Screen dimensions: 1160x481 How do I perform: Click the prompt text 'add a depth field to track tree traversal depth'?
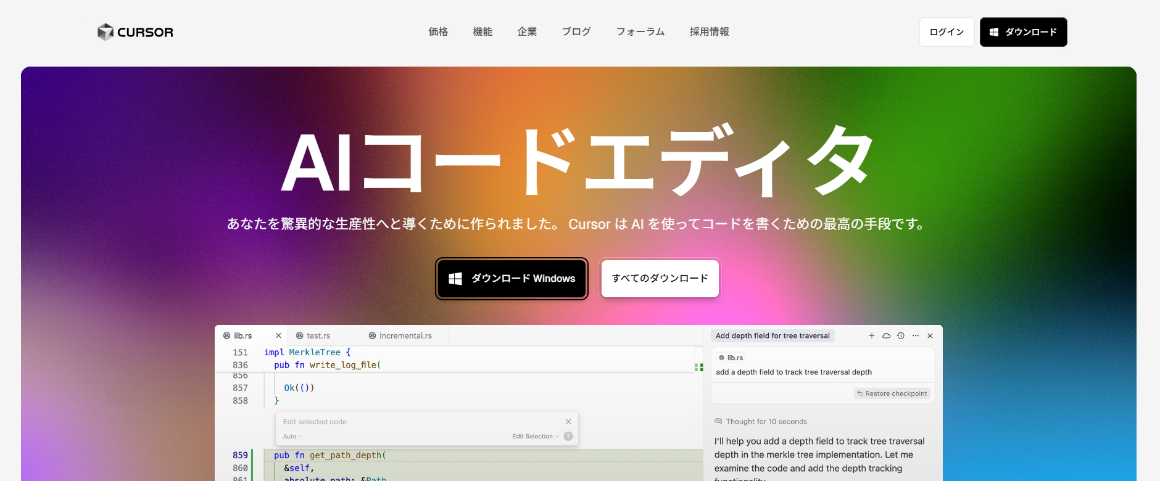pos(793,372)
